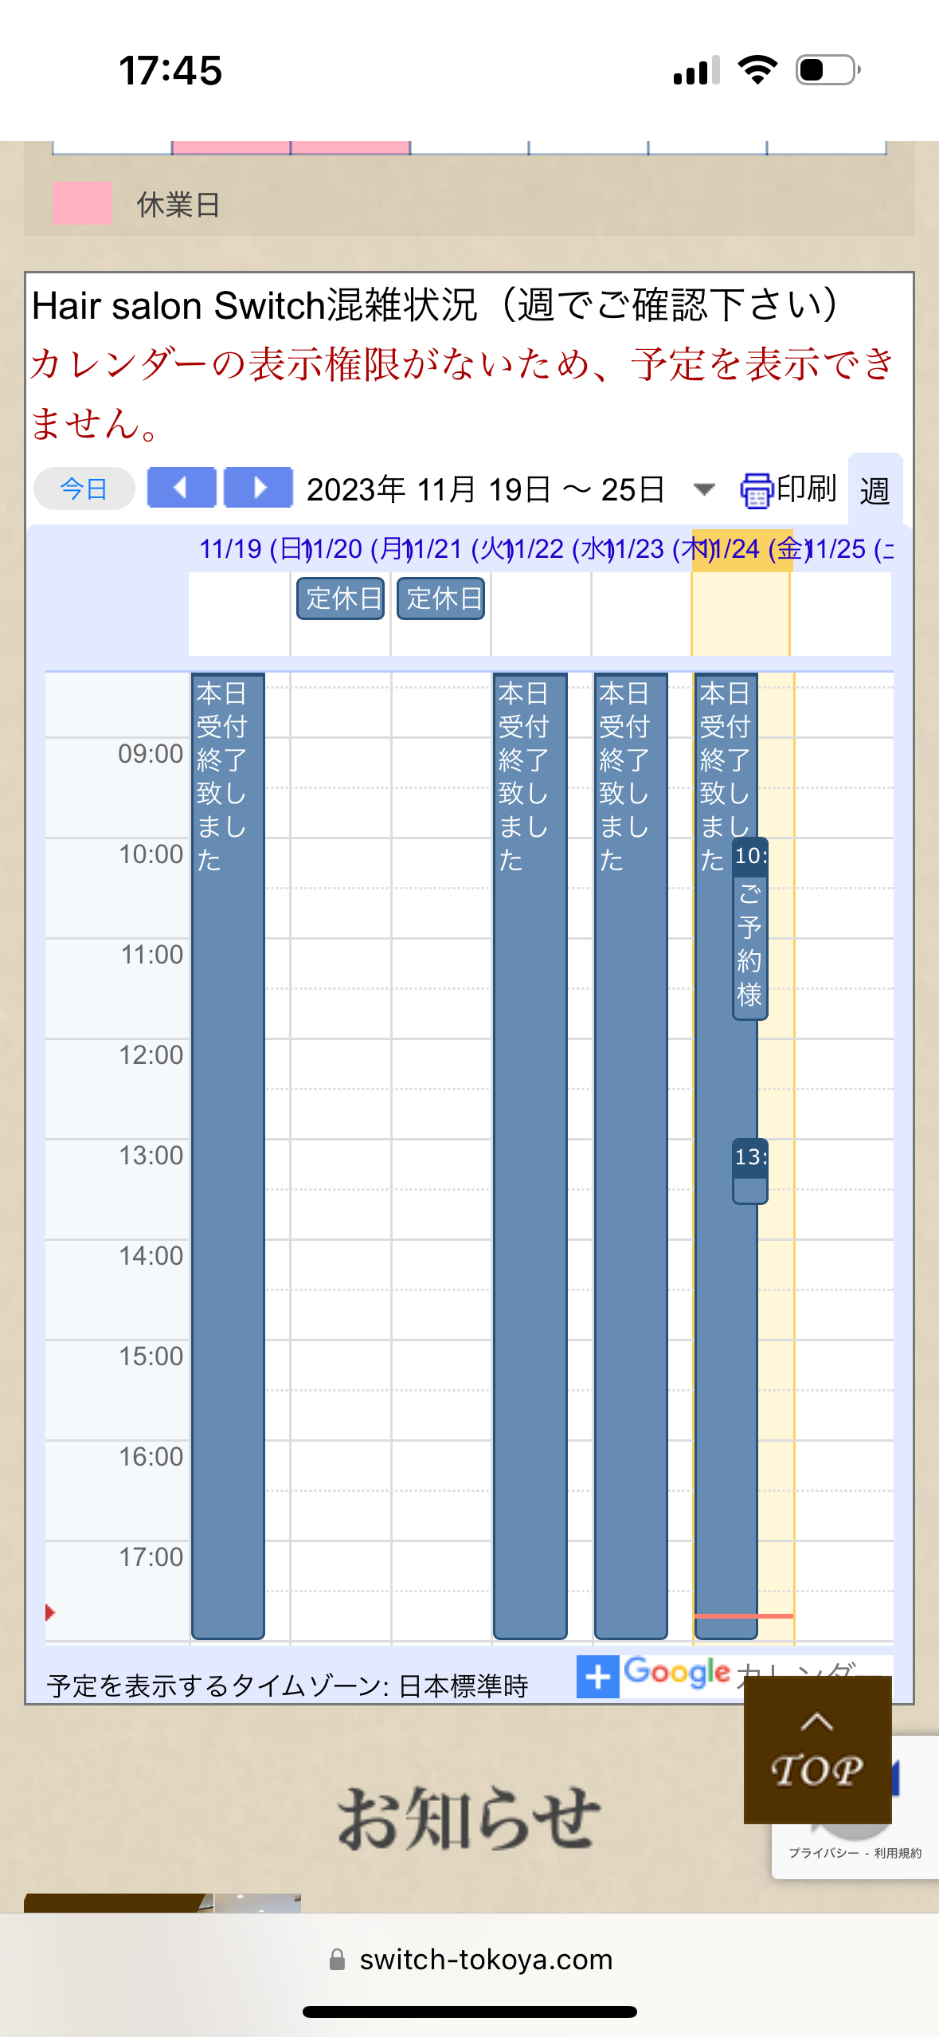
Task: Open the 10: ご予約様 appointment block
Action: (749, 928)
